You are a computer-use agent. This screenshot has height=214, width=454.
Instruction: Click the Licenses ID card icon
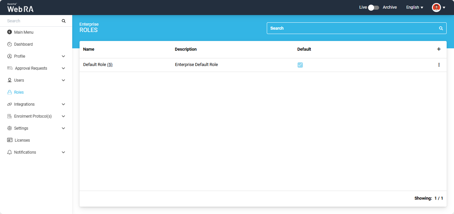tap(10, 140)
